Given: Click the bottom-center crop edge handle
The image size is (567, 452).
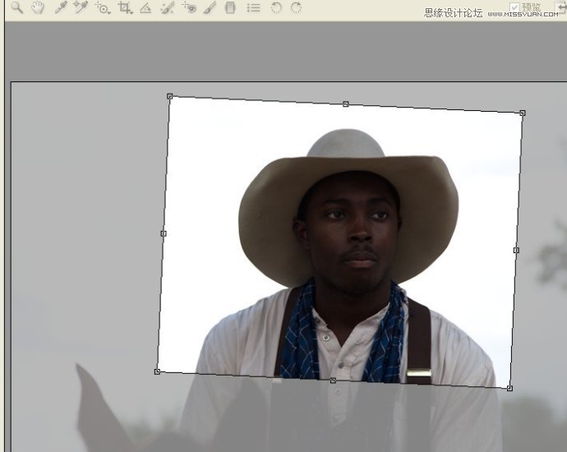Looking at the screenshot, I should point(333,381).
